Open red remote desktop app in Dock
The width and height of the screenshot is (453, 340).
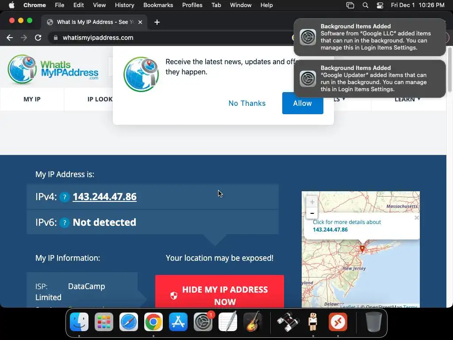(x=338, y=322)
